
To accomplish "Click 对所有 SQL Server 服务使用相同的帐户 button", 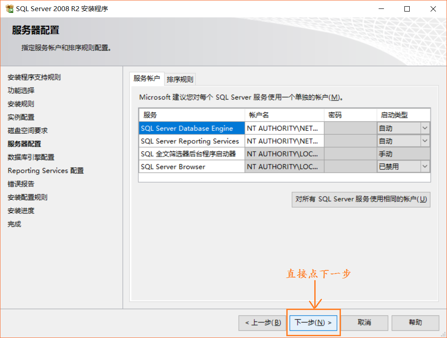I will [x=361, y=199].
